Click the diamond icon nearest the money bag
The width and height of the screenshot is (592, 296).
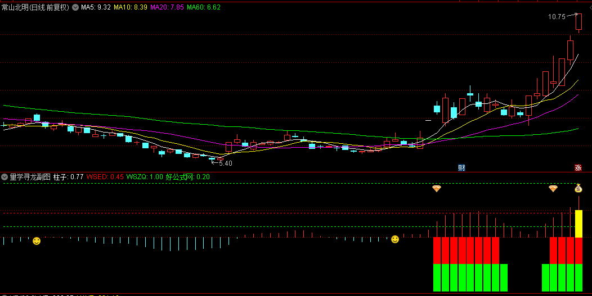[553, 188]
